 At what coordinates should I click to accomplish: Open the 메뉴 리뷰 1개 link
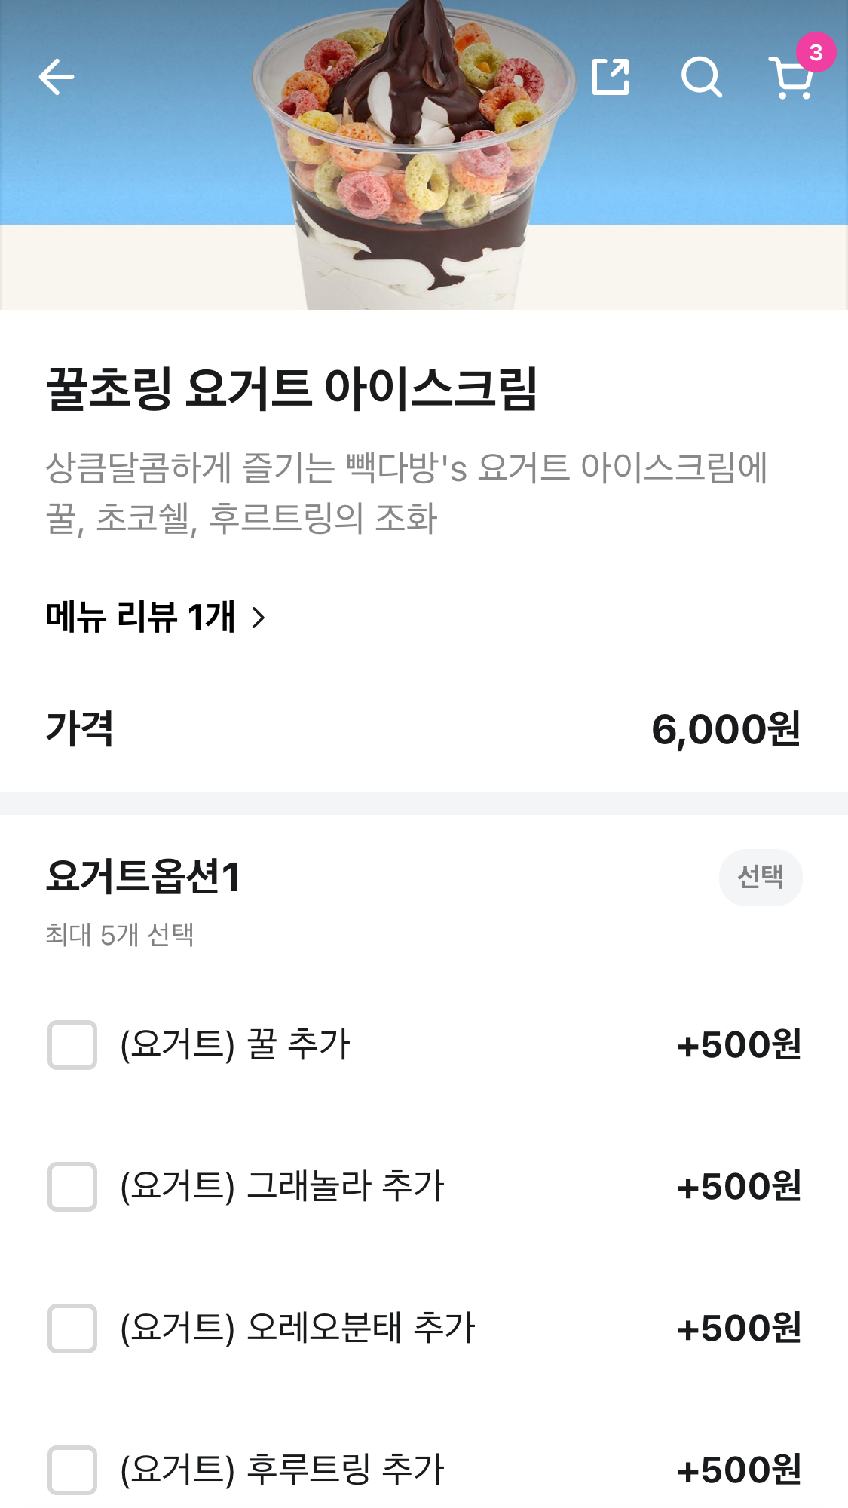[x=141, y=617]
